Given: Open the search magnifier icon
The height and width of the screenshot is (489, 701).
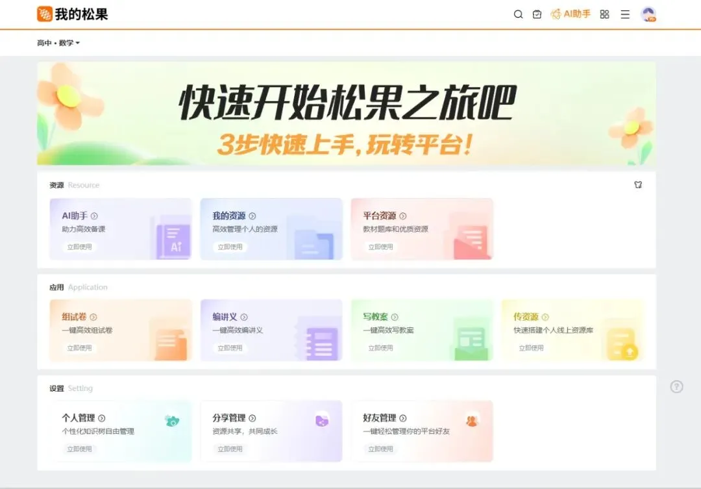Looking at the screenshot, I should [x=518, y=14].
